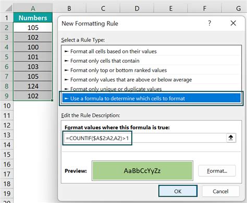
Task: Select row 2 header
Action: 7,28
